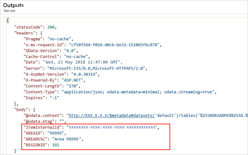The height and width of the screenshot is (155, 248).
Task: Select the "Pragma" no-cache line
Action: (48, 39)
